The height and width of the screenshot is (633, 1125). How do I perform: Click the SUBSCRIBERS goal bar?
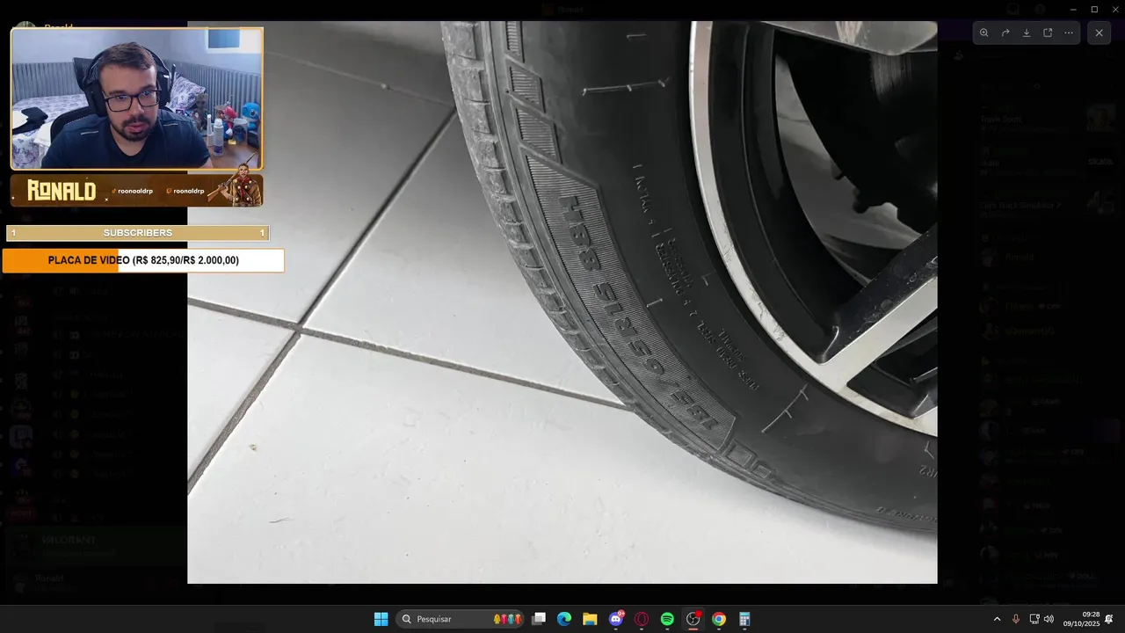[137, 233]
